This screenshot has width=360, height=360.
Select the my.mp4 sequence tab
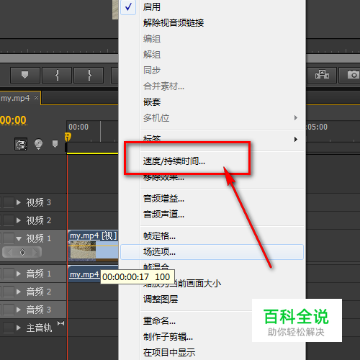[15, 98]
